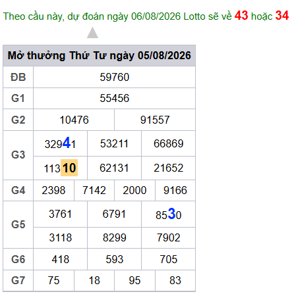Click the G4 number 2000
The image size is (292, 296).
click(134, 190)
